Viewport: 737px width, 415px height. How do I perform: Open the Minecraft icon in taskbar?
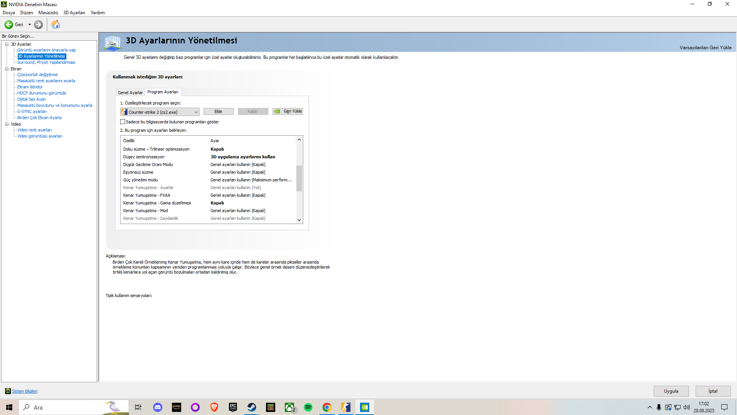click(x=271, y=407)
